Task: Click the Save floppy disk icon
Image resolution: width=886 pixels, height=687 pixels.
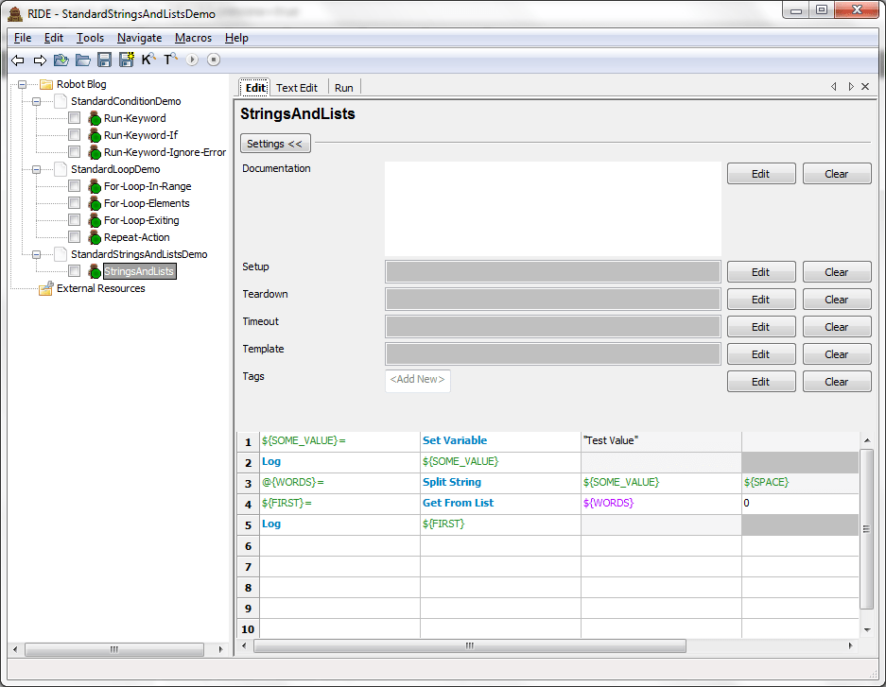Action: (105, 60)
